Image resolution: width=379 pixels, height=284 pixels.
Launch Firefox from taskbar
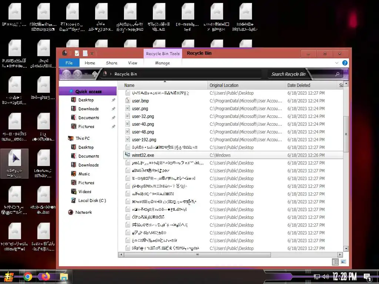point(45,277)
